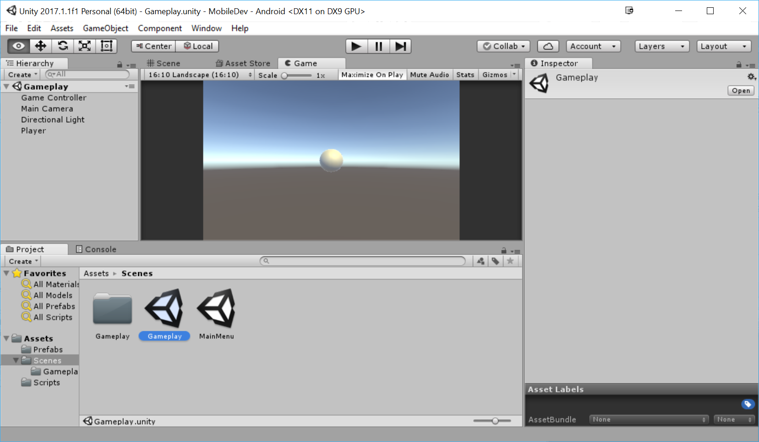Open the Window menu
Screen dimensions: 759x442
[207, 28]
